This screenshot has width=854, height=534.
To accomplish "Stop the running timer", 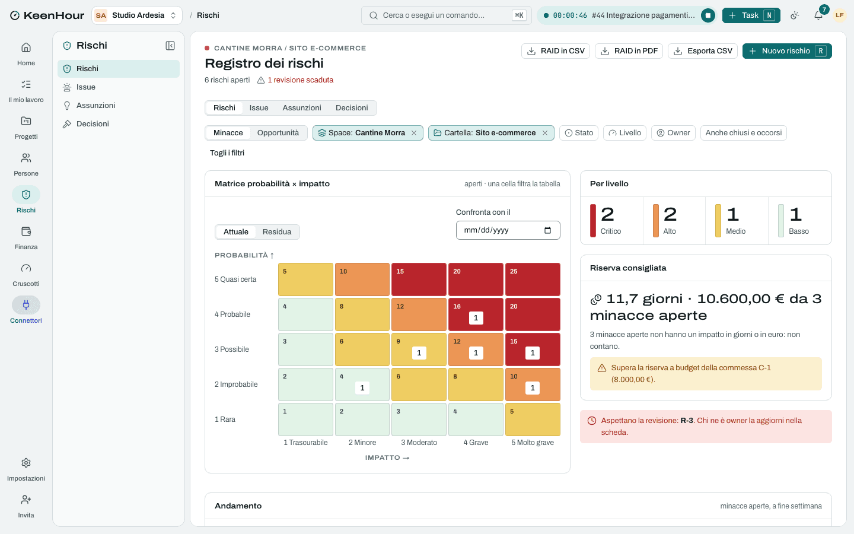I will [x=708, y=15].
